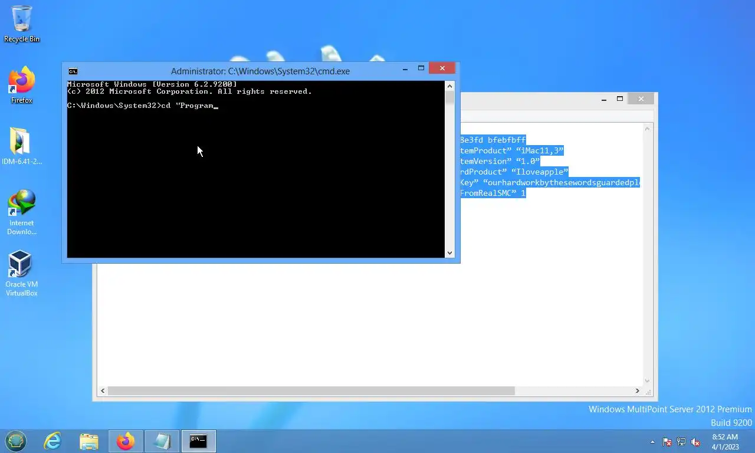Switch to the Notepad taskbar button
The height and width of the screenshot is (453, 755).
point(162,441)
